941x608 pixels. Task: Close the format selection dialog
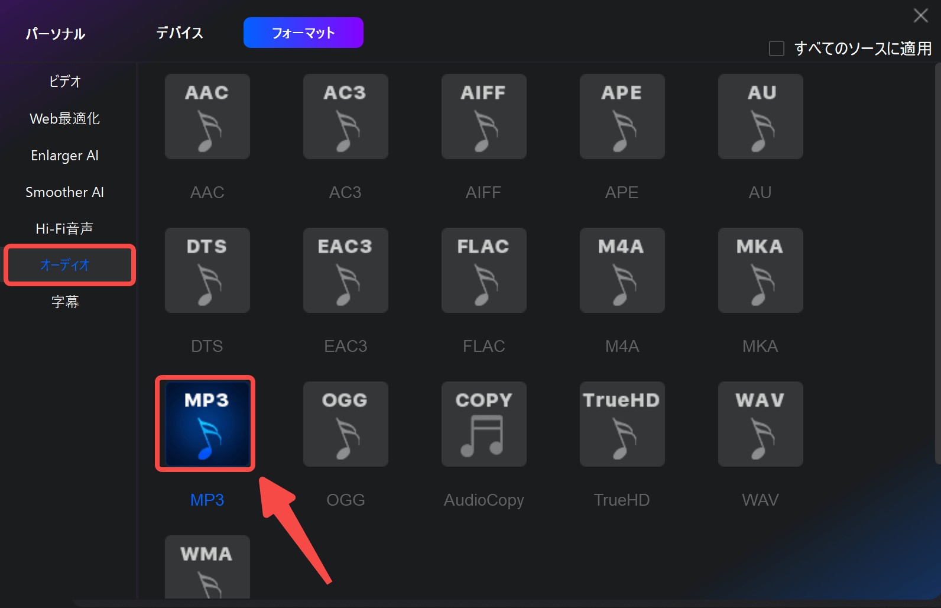point(921,15)
